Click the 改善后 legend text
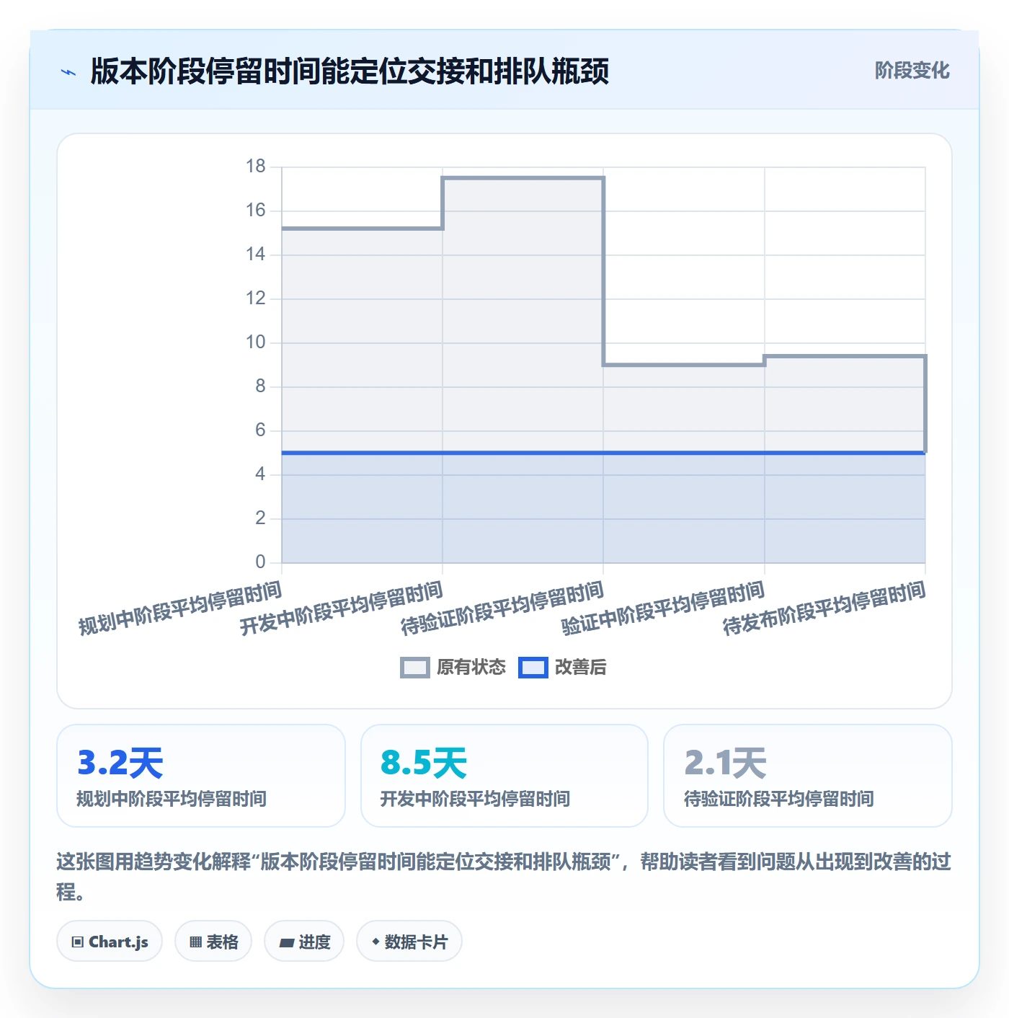Viewport: 1009px width, 1018px height. click(x=581, y=668)
